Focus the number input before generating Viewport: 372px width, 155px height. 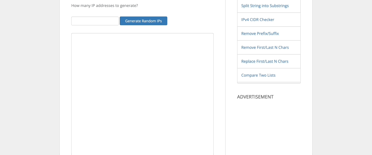click(95, 21)
